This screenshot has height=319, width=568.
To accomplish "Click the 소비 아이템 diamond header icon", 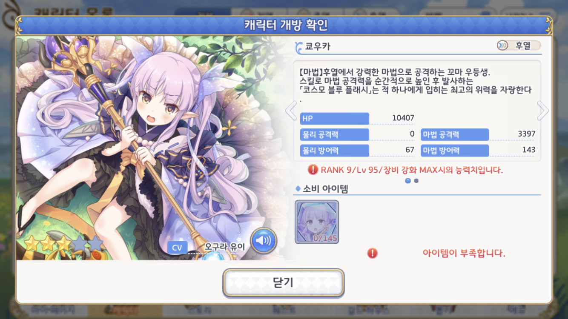I will [298, 189].
